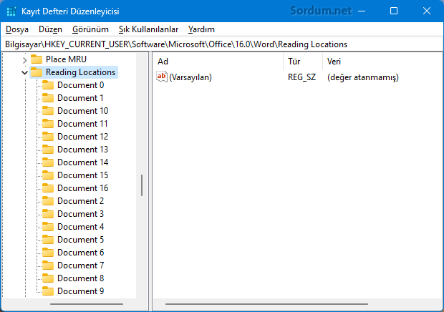Sort values by the Ad column header
Image resolution: width=444 pixels, height=312 pixels.
click(215, 62)
